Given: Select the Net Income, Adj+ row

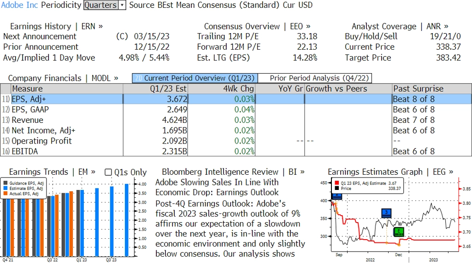Looking at the screenshot, I should (x=236, y=131).
